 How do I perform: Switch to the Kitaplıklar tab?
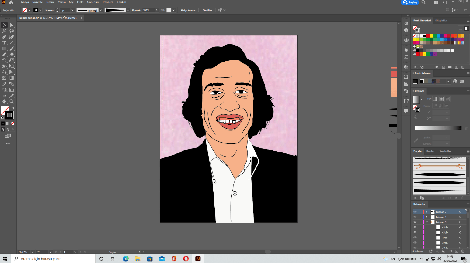tap(441, 20)
